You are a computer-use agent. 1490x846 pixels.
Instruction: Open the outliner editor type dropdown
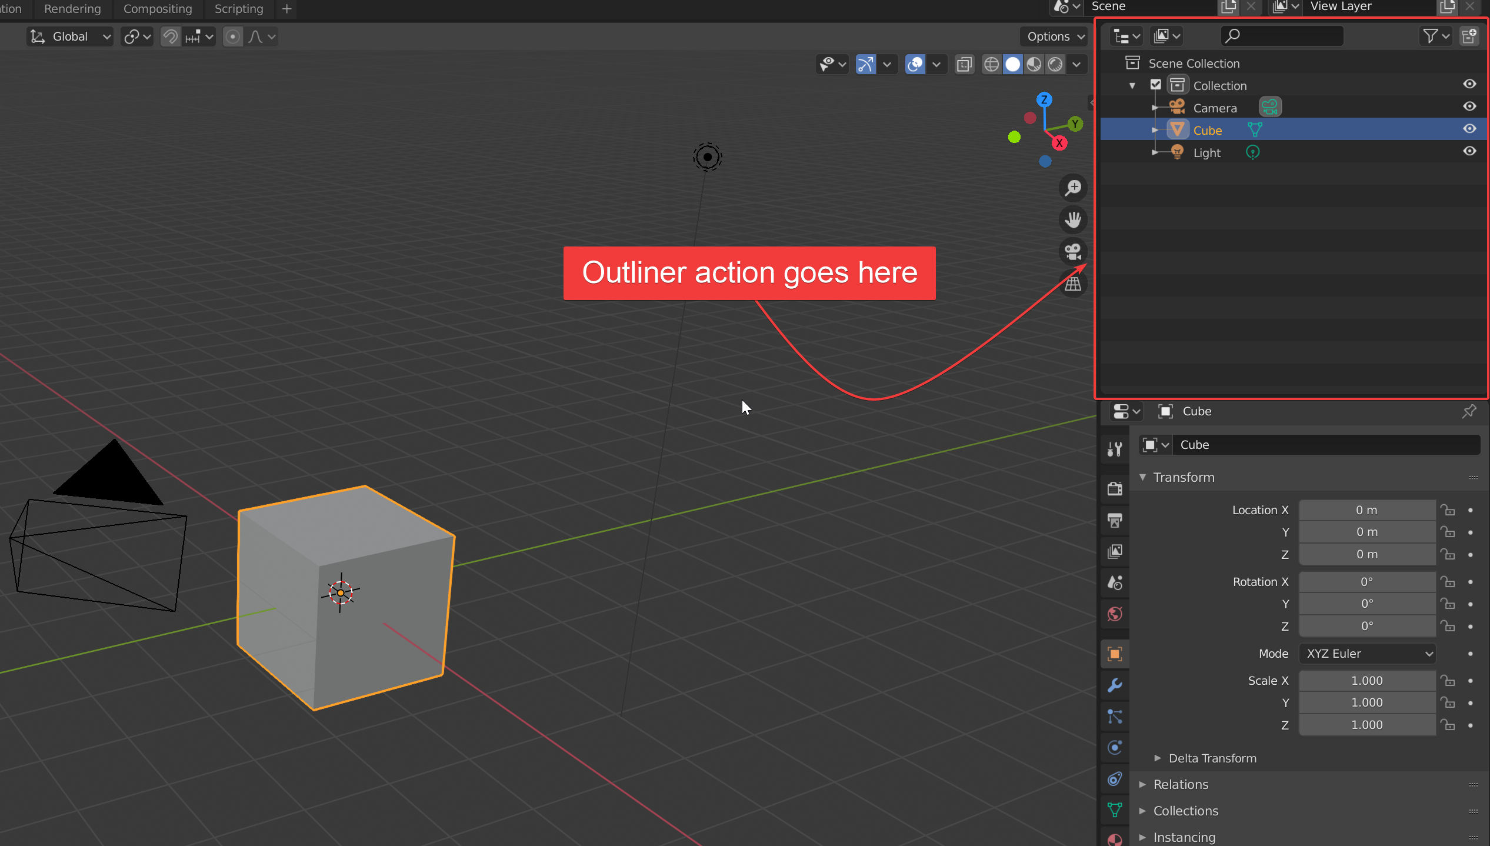pos(1126,36)
